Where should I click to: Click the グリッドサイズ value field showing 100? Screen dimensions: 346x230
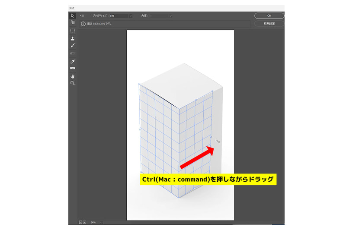119,16
